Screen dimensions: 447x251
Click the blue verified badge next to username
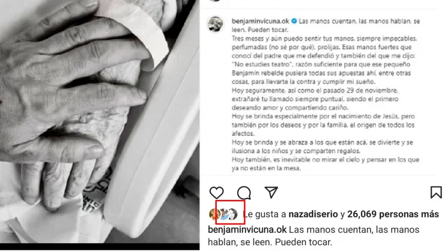tap(294, 22)
